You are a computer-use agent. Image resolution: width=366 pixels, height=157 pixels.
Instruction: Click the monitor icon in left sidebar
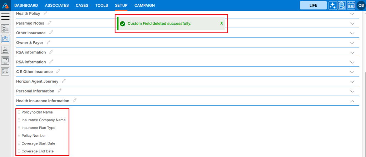pos(5,60)
